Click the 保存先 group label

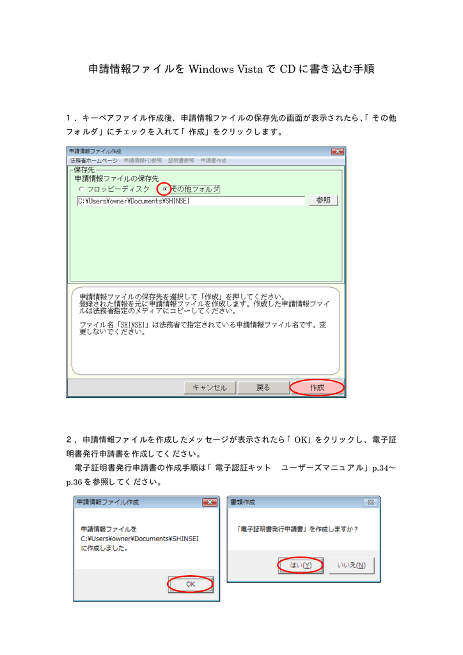pyautogui.click(x=84, y=170)
